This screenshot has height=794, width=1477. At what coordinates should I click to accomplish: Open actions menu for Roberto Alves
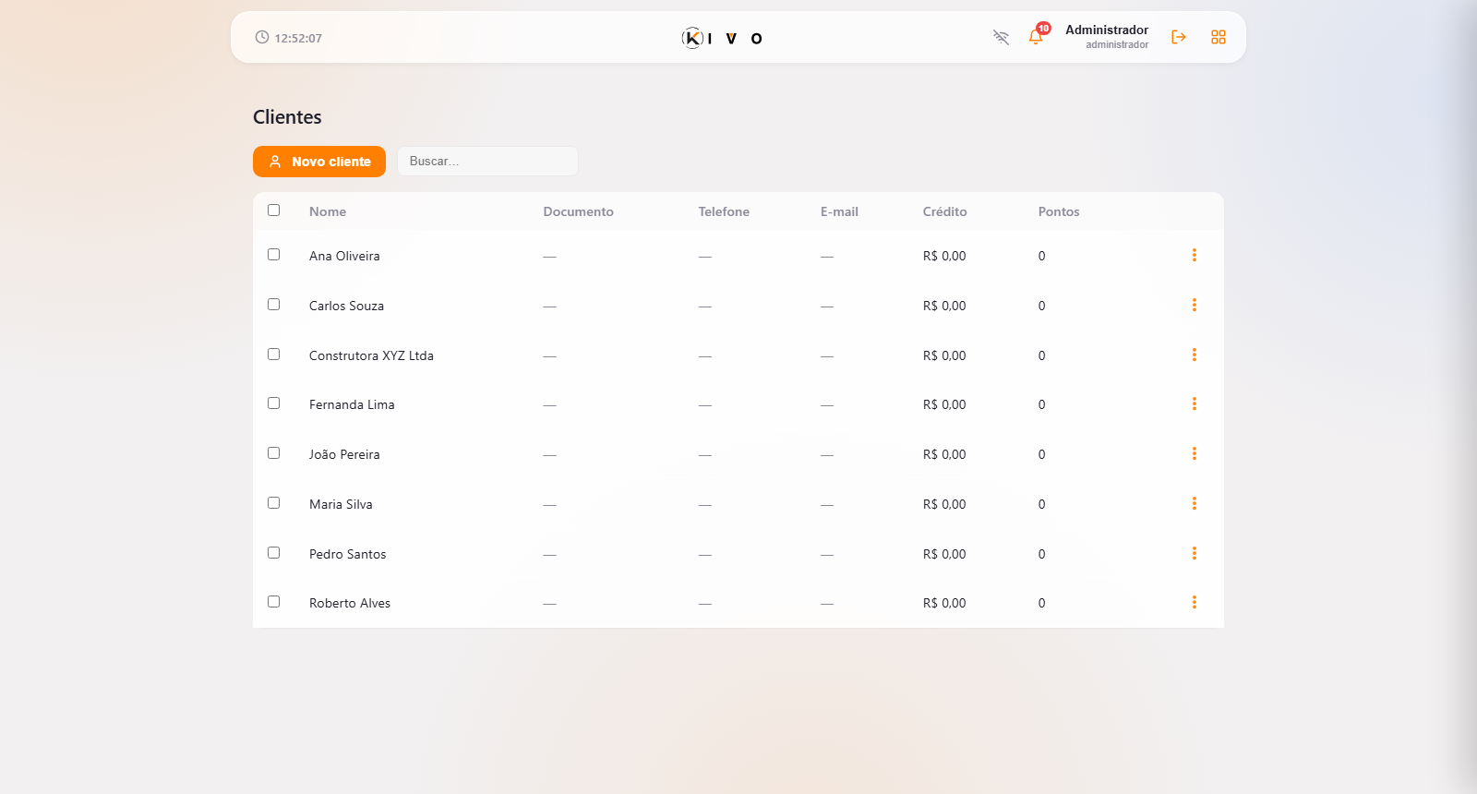1194,602
